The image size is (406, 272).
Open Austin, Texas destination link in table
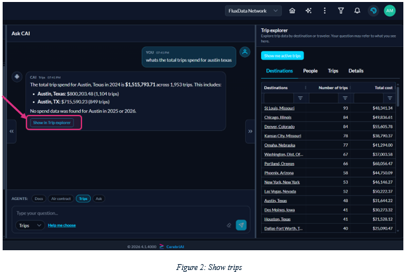click(276, 201)
